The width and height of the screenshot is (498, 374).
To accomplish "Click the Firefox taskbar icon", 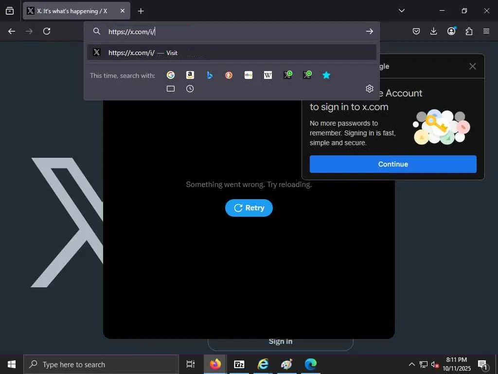I will pyautogui.click(x=215, y=364).
